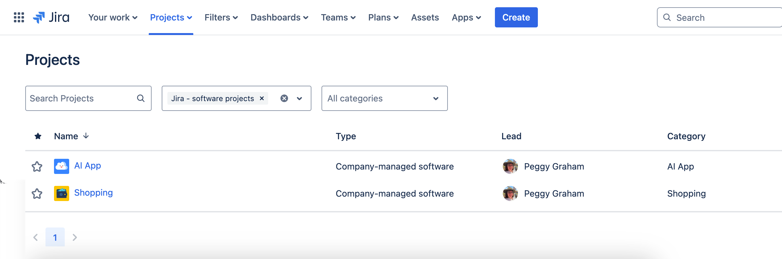
Task: Open the Projects menu
Action: point(171,17)
